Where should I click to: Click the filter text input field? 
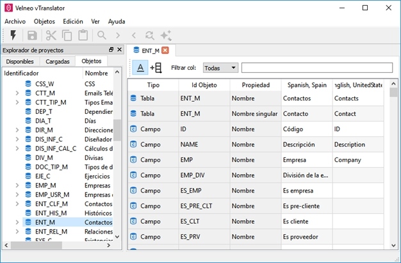click(x=316, y=68)
